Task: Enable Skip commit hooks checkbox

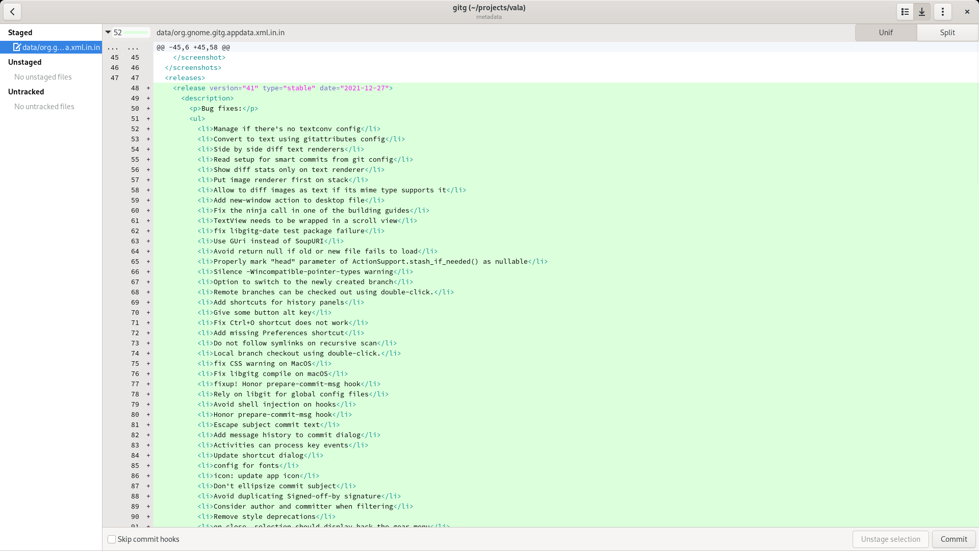Action: [112, 539]
